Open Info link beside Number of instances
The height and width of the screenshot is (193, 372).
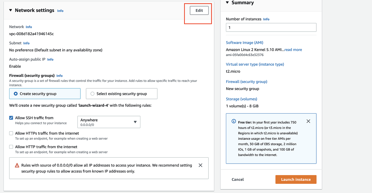tap(266, 19)
